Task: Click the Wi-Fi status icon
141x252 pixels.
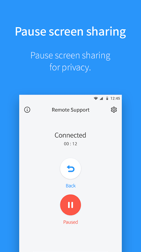Action: coord(96,98)
